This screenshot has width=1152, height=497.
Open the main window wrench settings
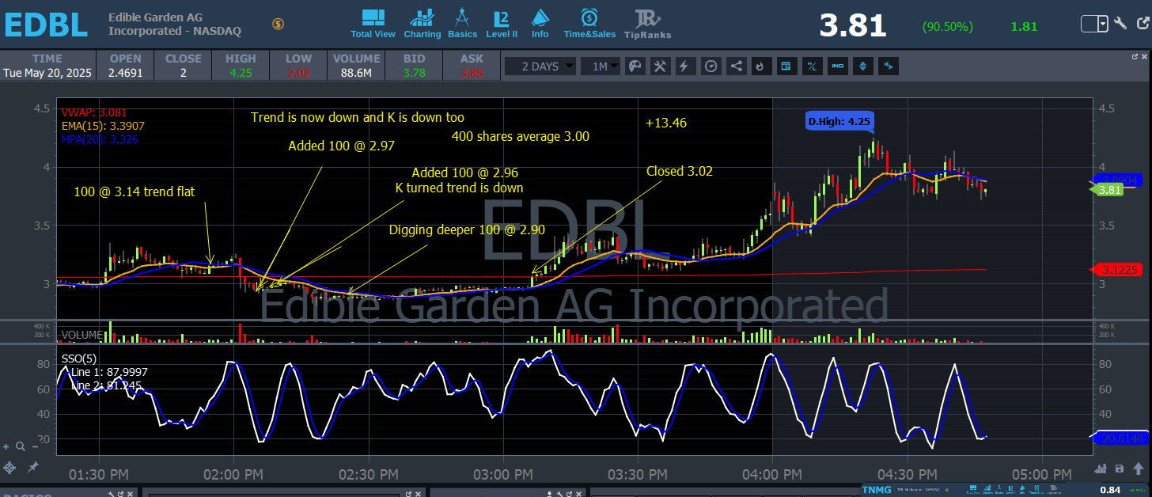click(1120, 24)
